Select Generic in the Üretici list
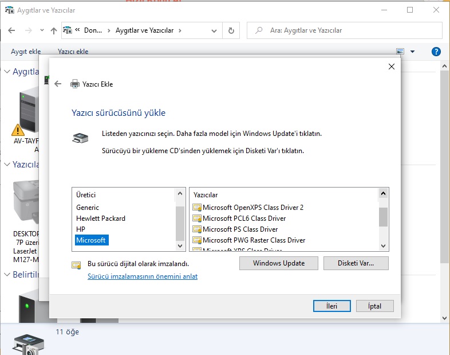 88,208
